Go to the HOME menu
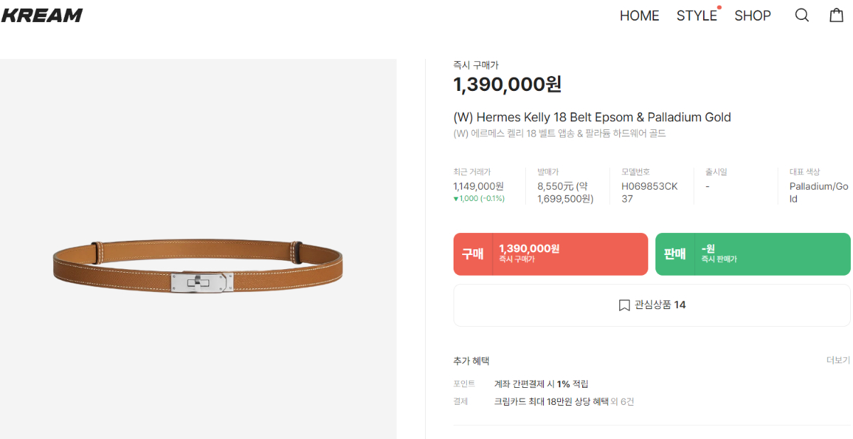853x439 pixels. (x=639, y=16)
